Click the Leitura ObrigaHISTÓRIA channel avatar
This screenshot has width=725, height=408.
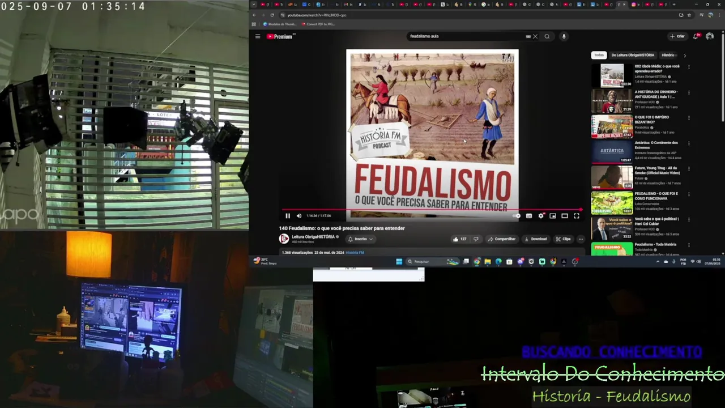click(x=284, y=239)
